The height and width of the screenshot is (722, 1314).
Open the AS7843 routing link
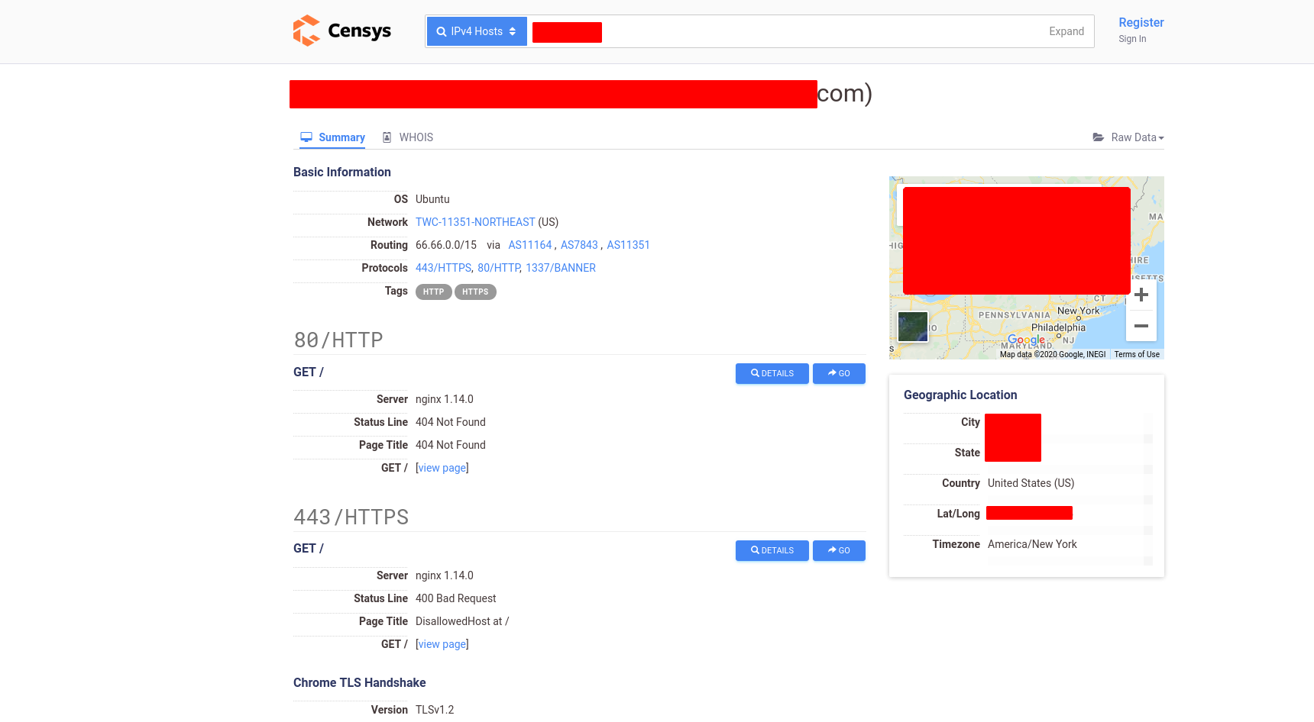[x=579, y=245]
